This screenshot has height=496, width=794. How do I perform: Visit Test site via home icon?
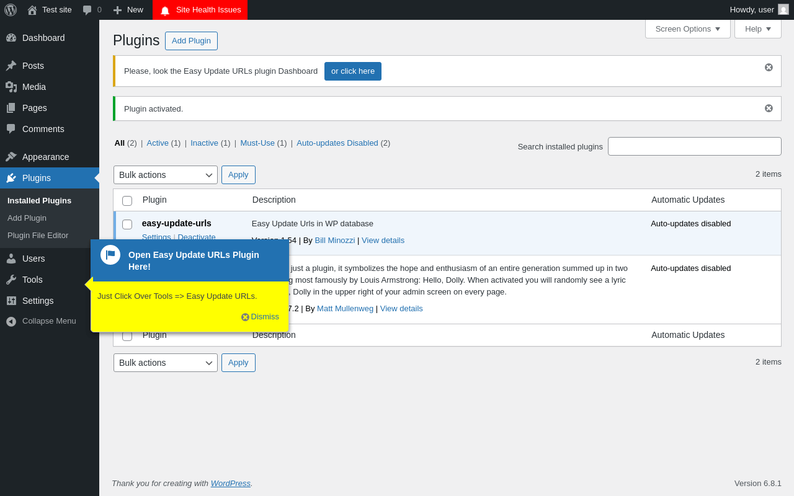pos(32,10)
